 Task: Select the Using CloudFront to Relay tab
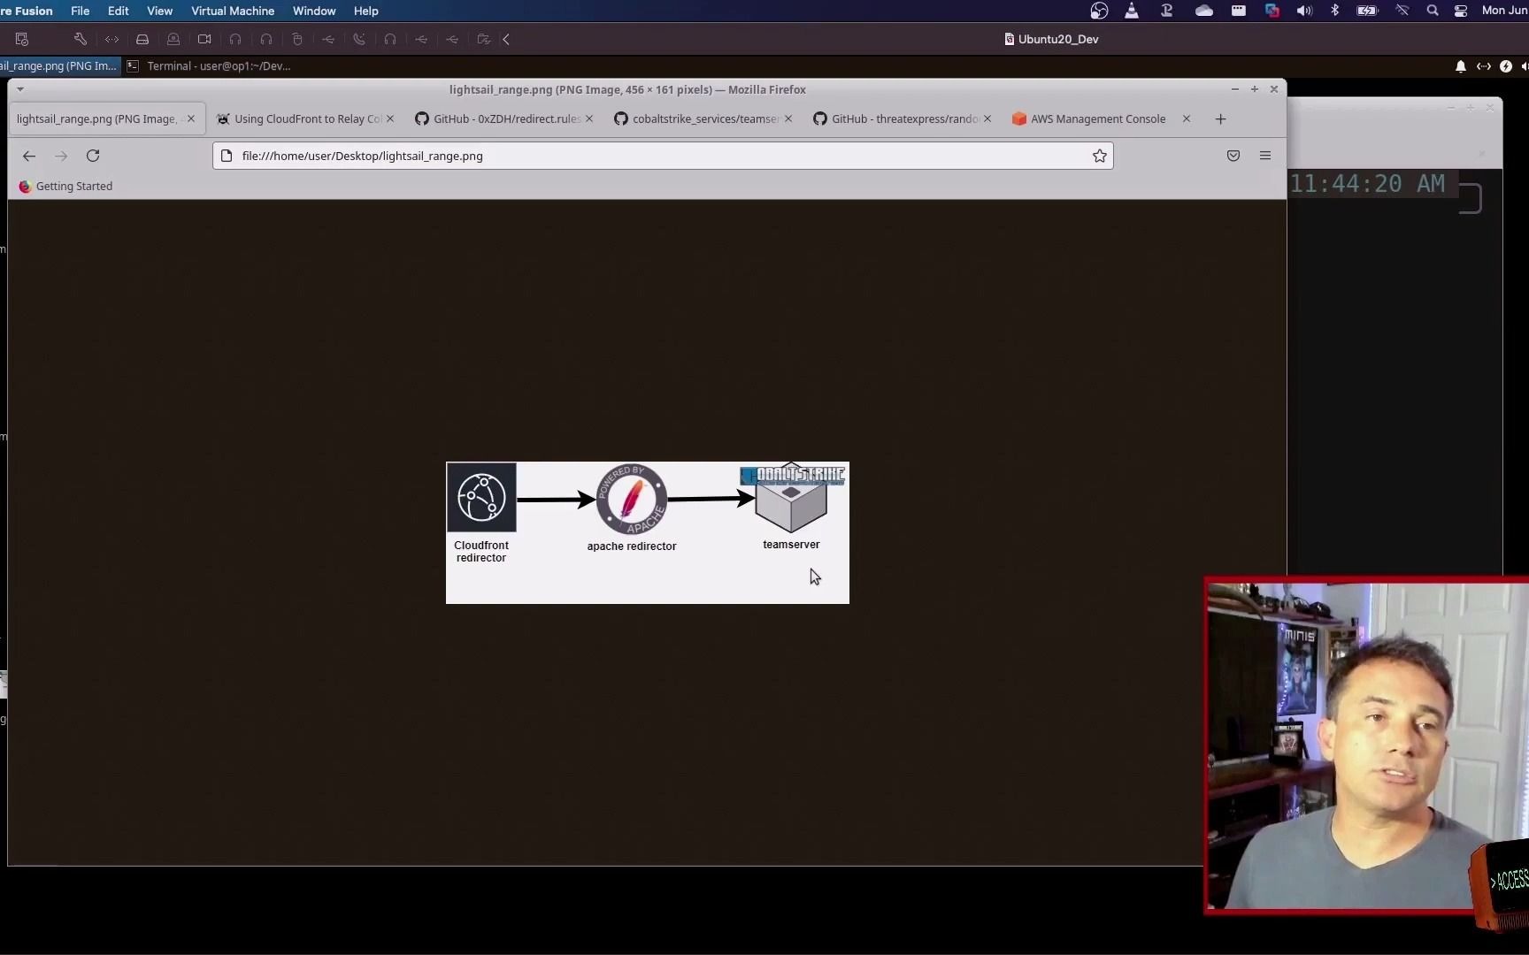[x=307, y=118]
